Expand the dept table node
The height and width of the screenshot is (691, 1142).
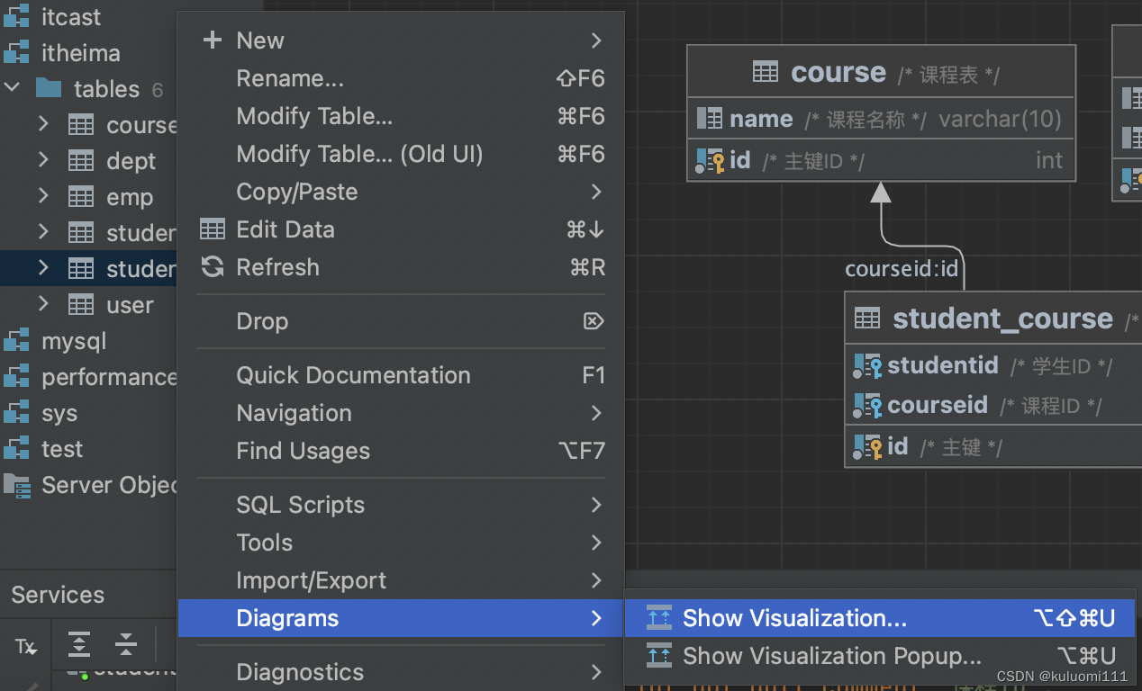click(x=43, y=160)
